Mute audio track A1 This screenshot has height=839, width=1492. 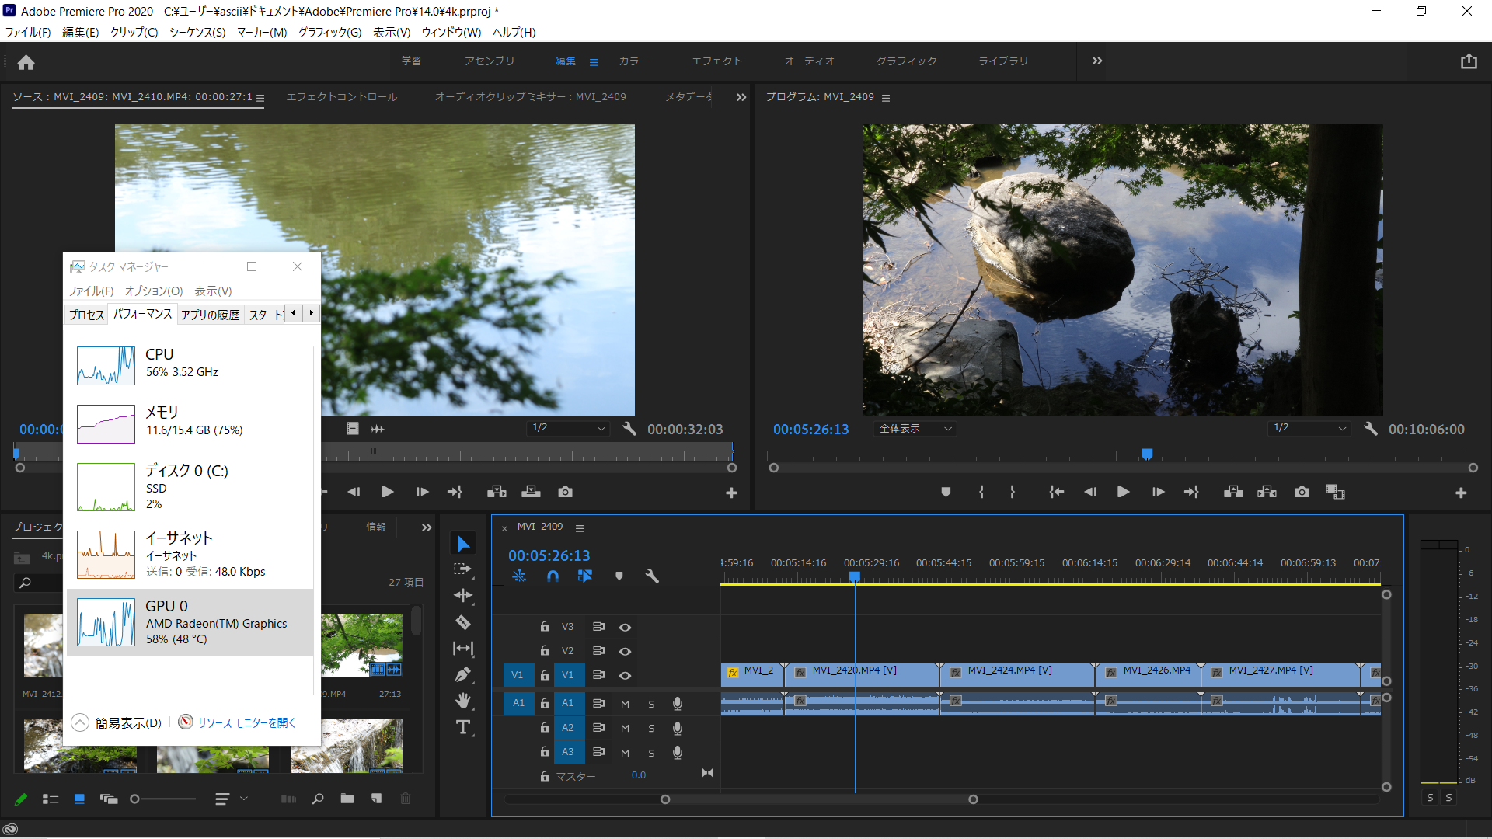[x=625, y=704]
